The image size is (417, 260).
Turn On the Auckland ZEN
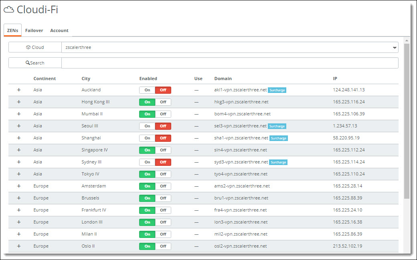click(x=147, y=90)
